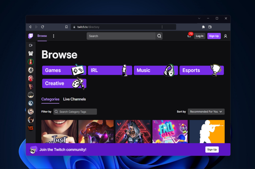Open the Music category banner
255x169 pixels.
[x=156, y=70]
